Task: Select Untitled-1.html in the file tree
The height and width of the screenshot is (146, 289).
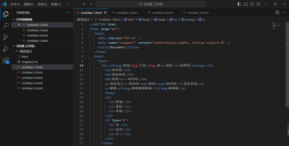Action: coord(32,67)
